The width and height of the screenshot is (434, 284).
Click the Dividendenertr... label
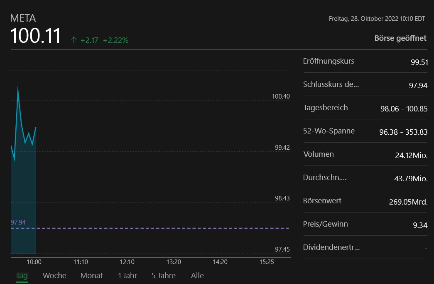coord(331,247)
